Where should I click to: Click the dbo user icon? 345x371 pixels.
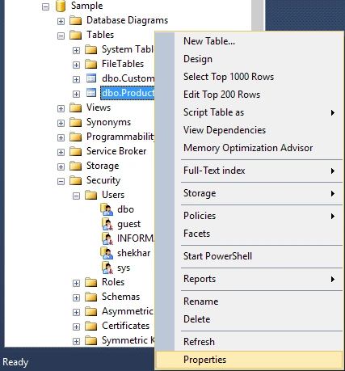(107, 209)
